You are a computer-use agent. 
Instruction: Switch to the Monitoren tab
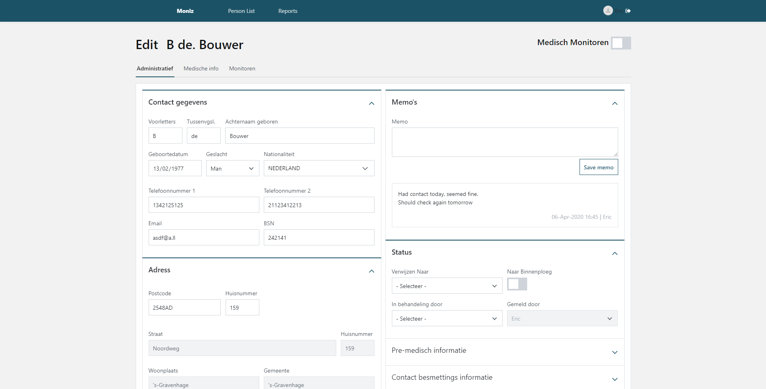(242, 68)
